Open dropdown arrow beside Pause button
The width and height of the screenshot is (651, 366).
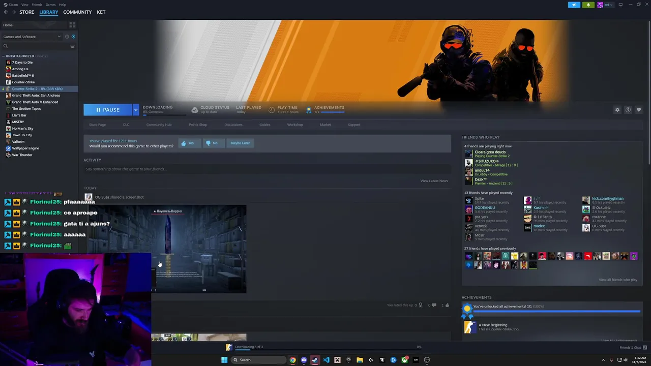click(x=136, y=110)
